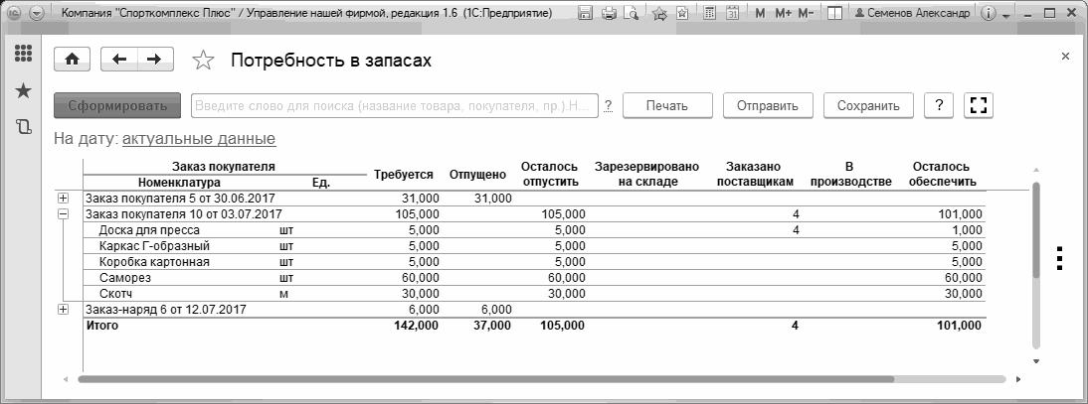
Task: Open dropdown arrow next to info icon
Action: pos(1004,15)
